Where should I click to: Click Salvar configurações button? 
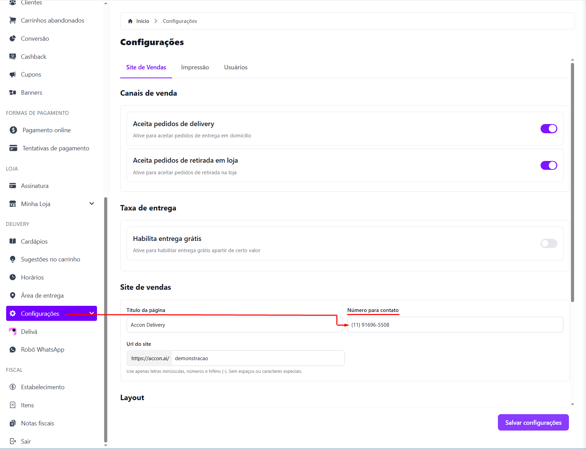click(533, 422)
